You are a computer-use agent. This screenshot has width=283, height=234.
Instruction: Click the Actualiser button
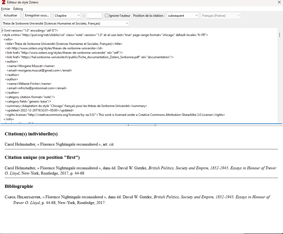click(x=10, y=15)
